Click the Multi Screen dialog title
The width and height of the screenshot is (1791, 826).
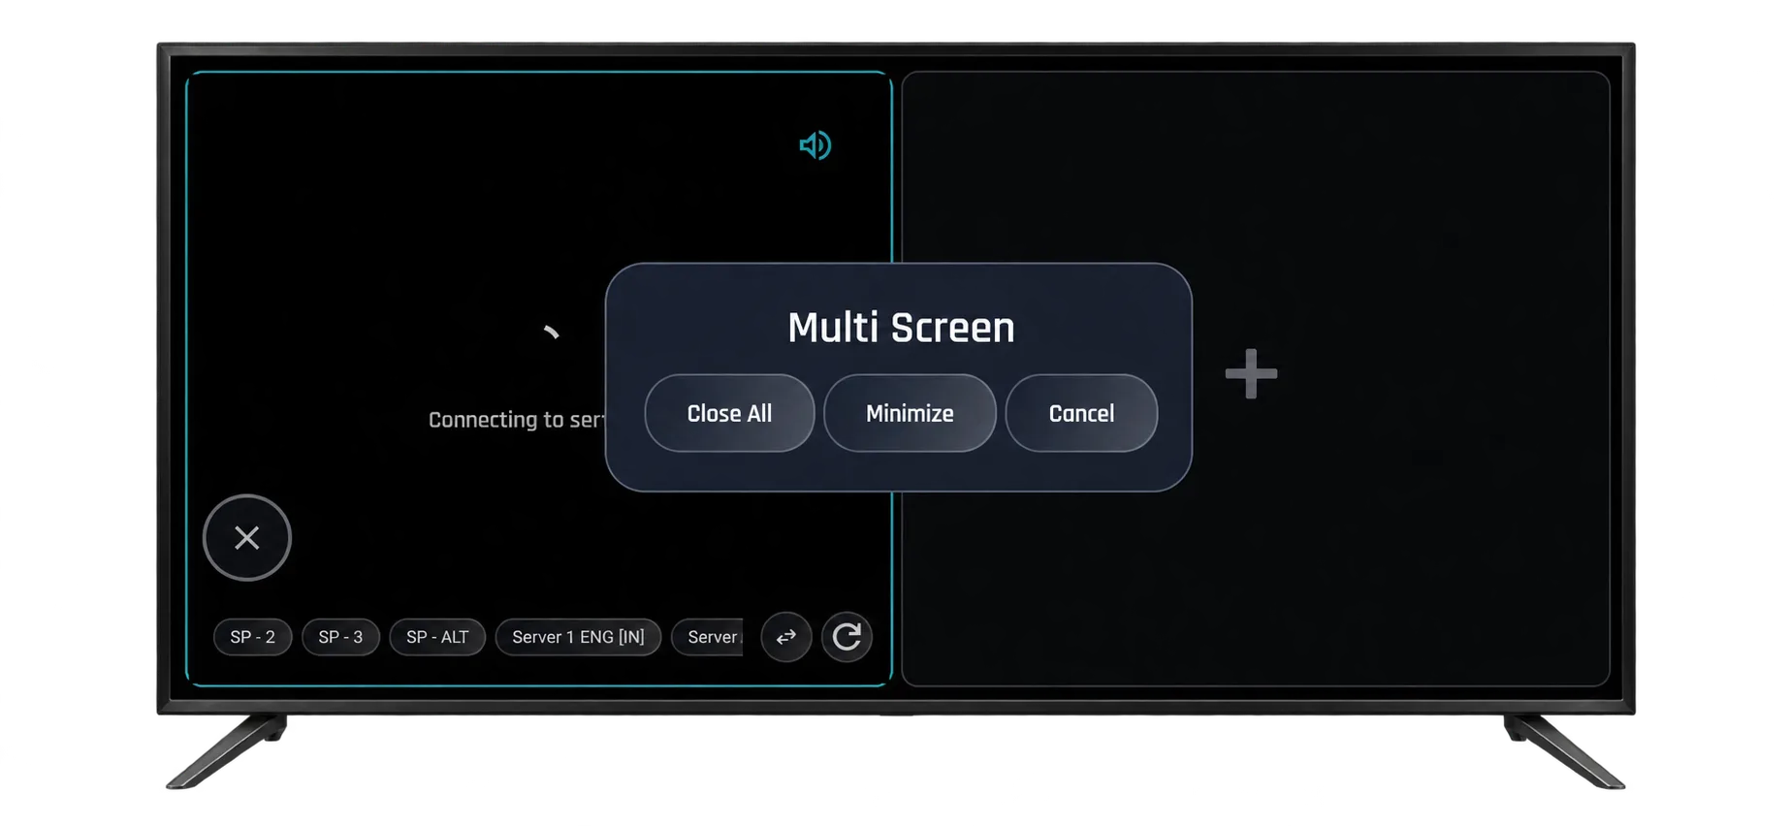pos(901,328)
